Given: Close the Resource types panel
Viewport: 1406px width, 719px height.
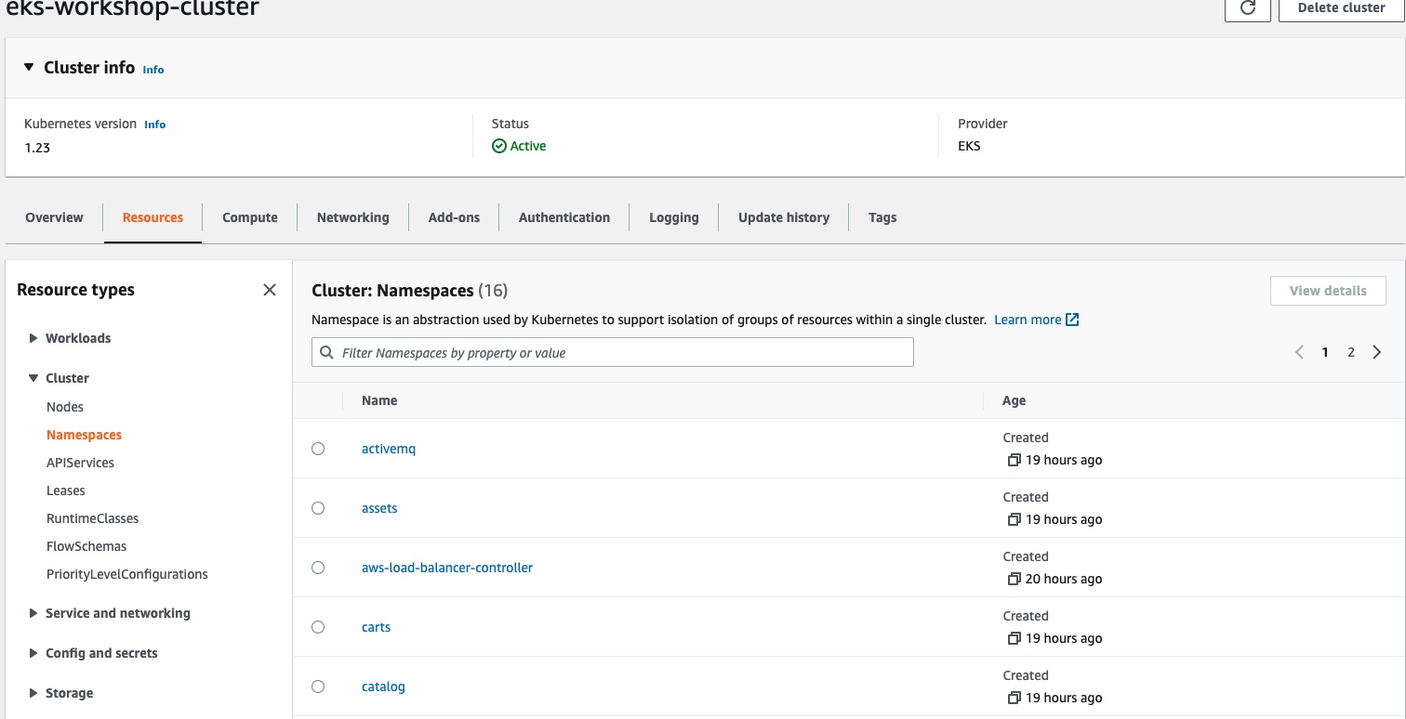Looking at the screenshot, I should click(270, 290).
